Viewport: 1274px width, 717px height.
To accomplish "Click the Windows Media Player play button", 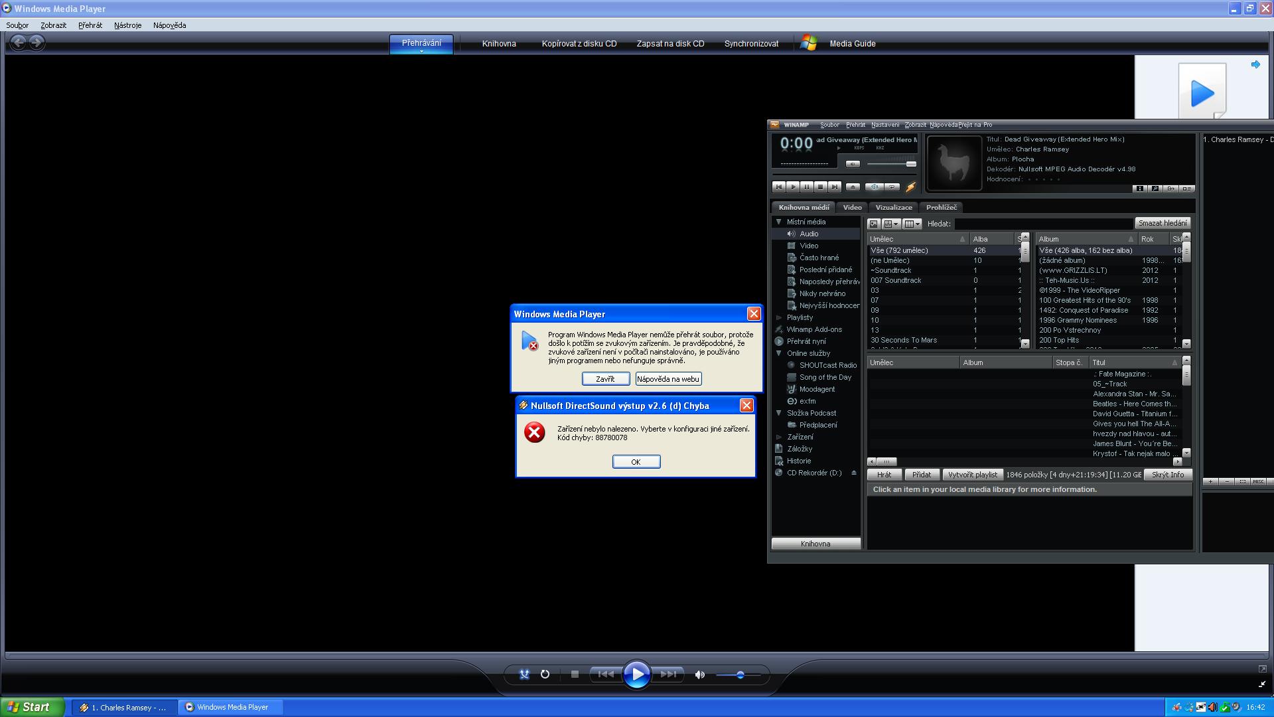I will 636,675.
